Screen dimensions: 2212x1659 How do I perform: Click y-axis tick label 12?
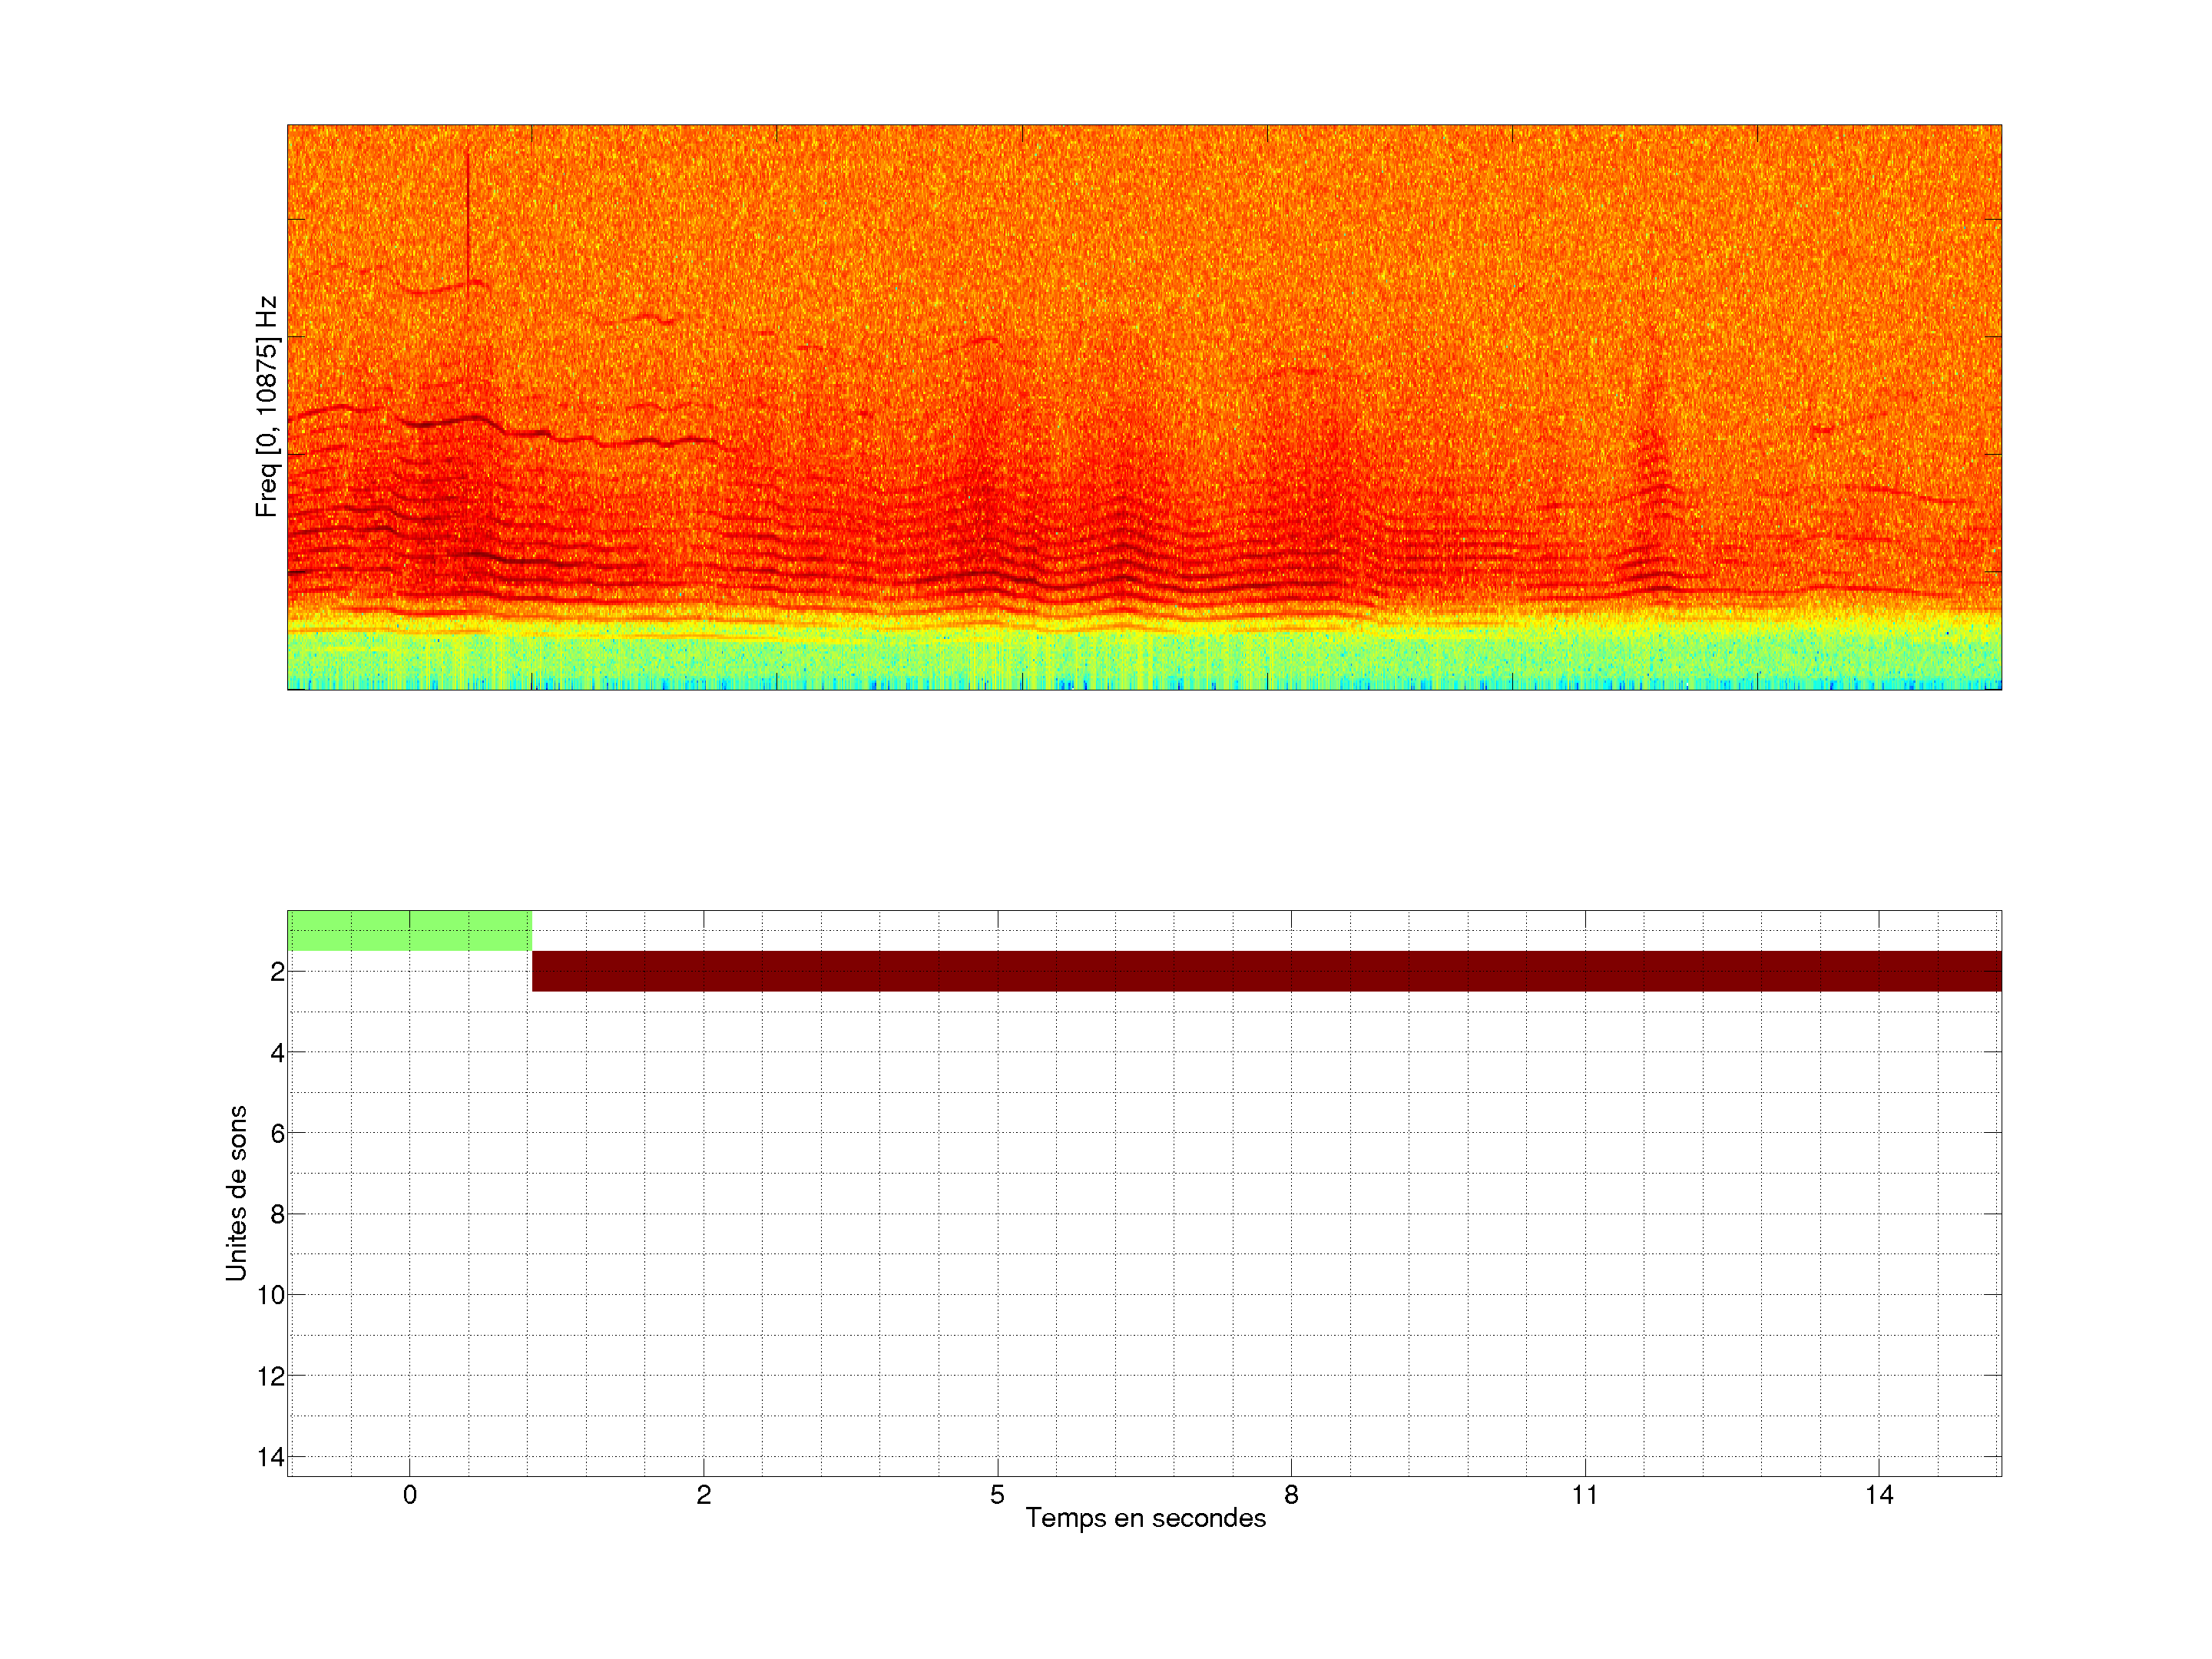[271, 1376]
